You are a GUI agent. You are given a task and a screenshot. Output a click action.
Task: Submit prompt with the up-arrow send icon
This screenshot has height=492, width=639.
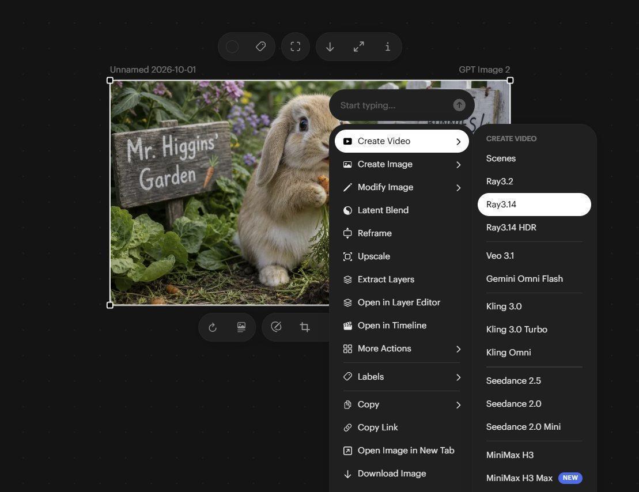[459, 105]
